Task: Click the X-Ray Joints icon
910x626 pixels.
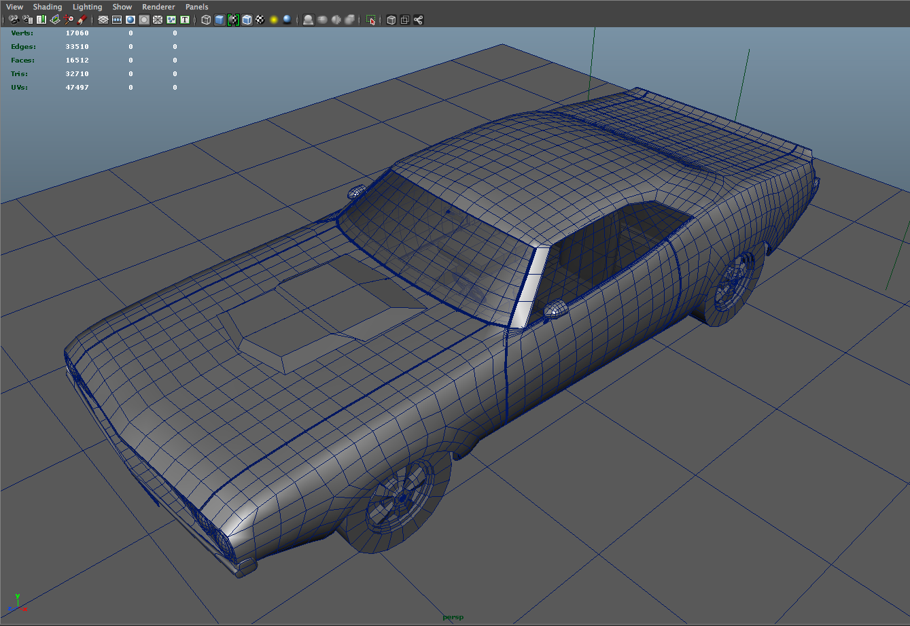Action: tap(419, 20)
